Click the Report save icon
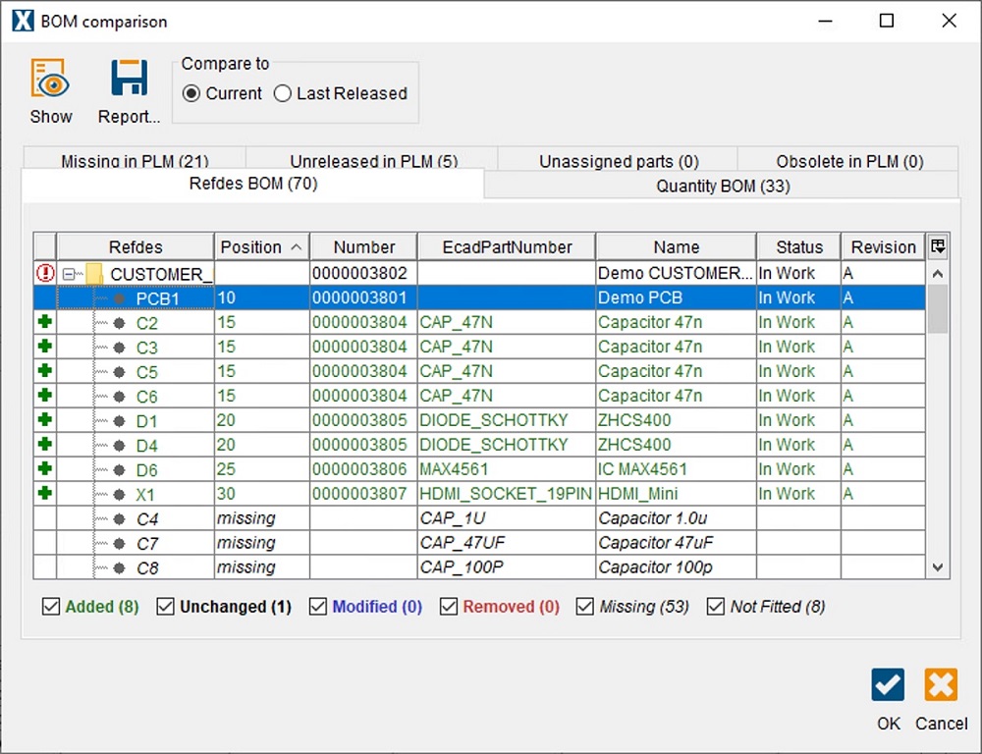 point(129,80)
